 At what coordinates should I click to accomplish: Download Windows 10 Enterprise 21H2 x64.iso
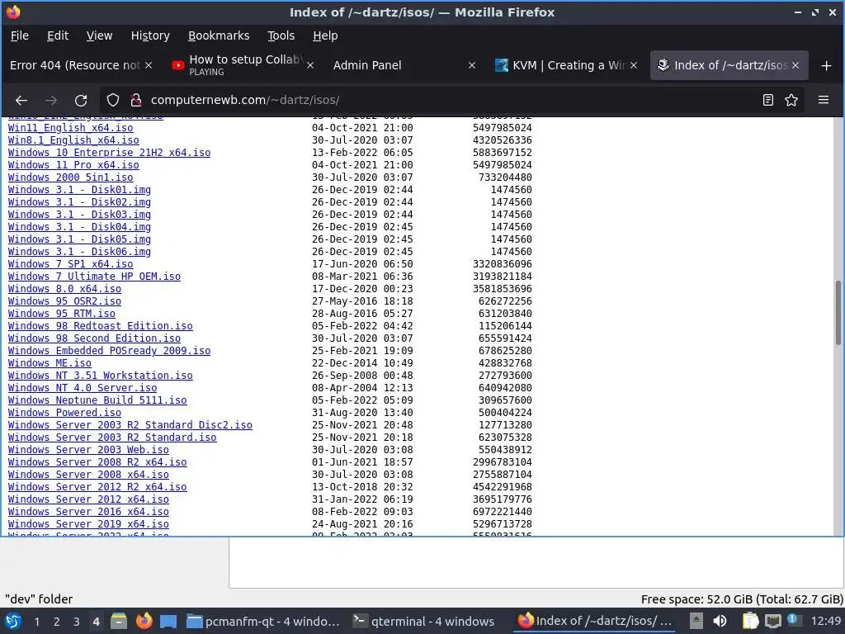[x=110, y=153]
